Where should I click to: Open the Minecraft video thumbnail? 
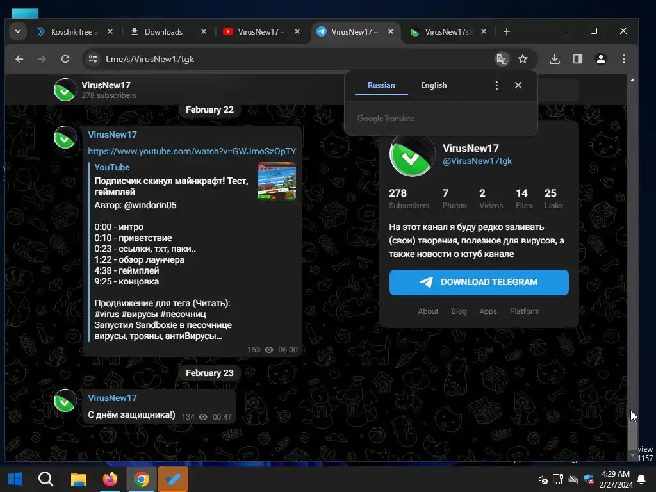[277, 181]
